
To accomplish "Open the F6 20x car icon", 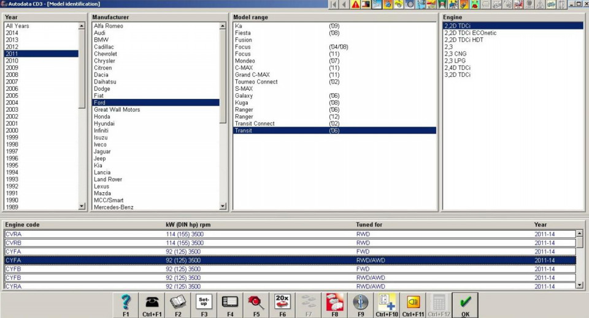I will pos(282,305).
